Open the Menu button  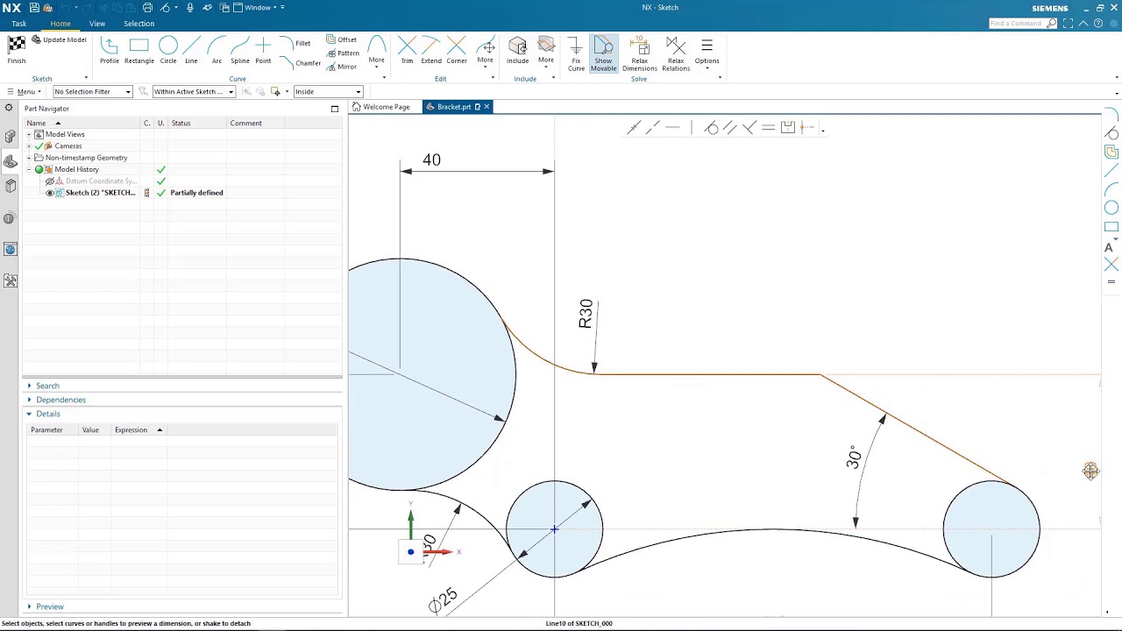click(24, 92)
